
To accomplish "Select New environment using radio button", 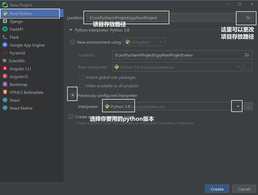I will coord(72,42).
